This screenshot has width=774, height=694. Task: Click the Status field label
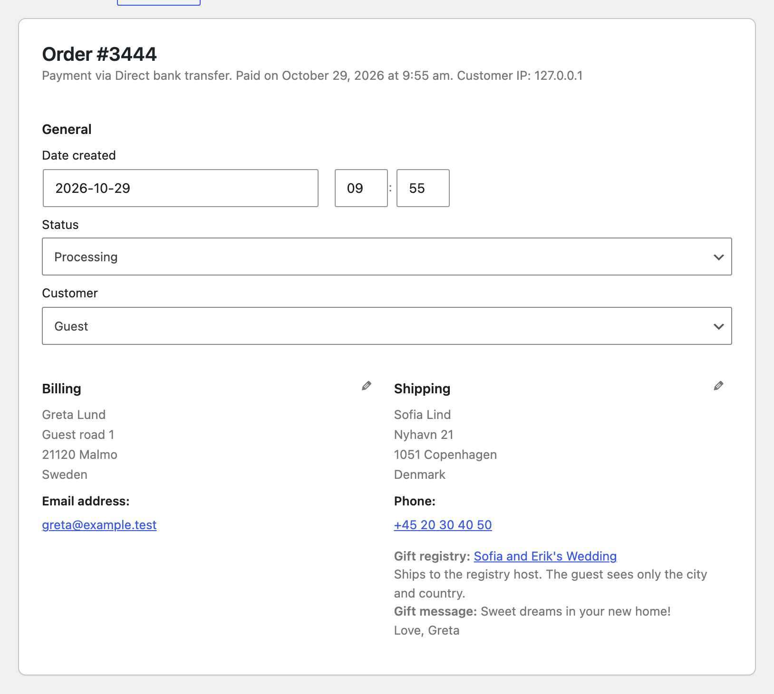[x=60, y=225]
